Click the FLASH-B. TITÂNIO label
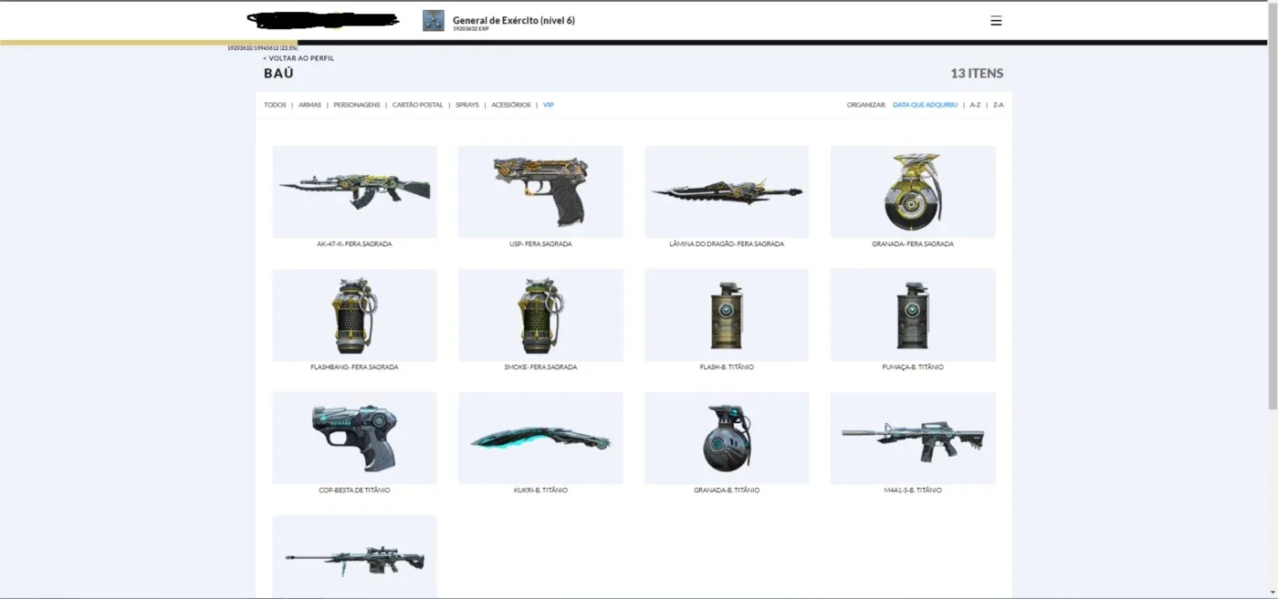Viewport: 1278px width, 599px height. (x=727, y=367)
